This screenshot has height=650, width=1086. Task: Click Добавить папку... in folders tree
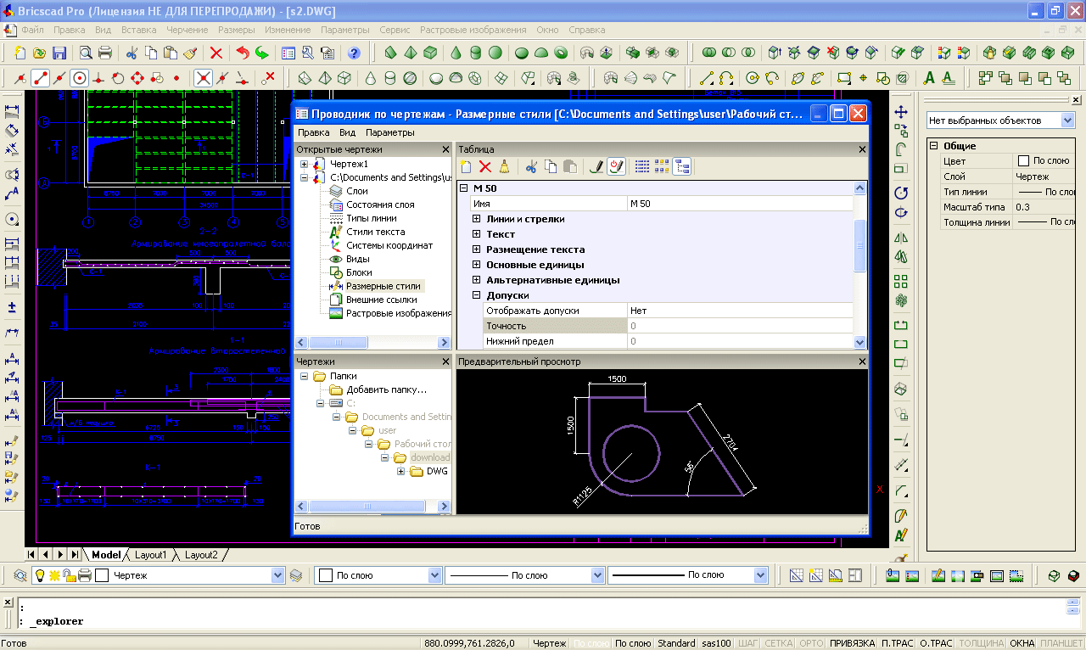[386, 389]
